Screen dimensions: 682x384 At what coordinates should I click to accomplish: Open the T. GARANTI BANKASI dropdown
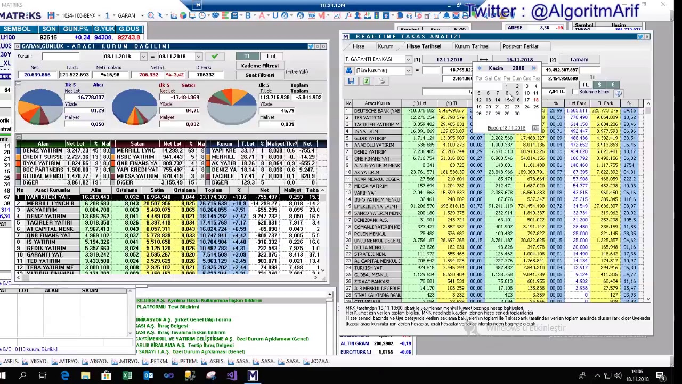tap(408, 60)
